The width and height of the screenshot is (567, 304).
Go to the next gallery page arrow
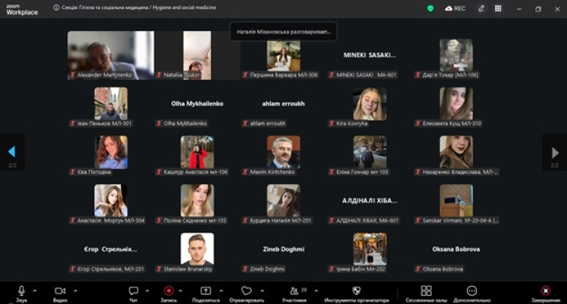pyautogui.click(x=555, y=152)
